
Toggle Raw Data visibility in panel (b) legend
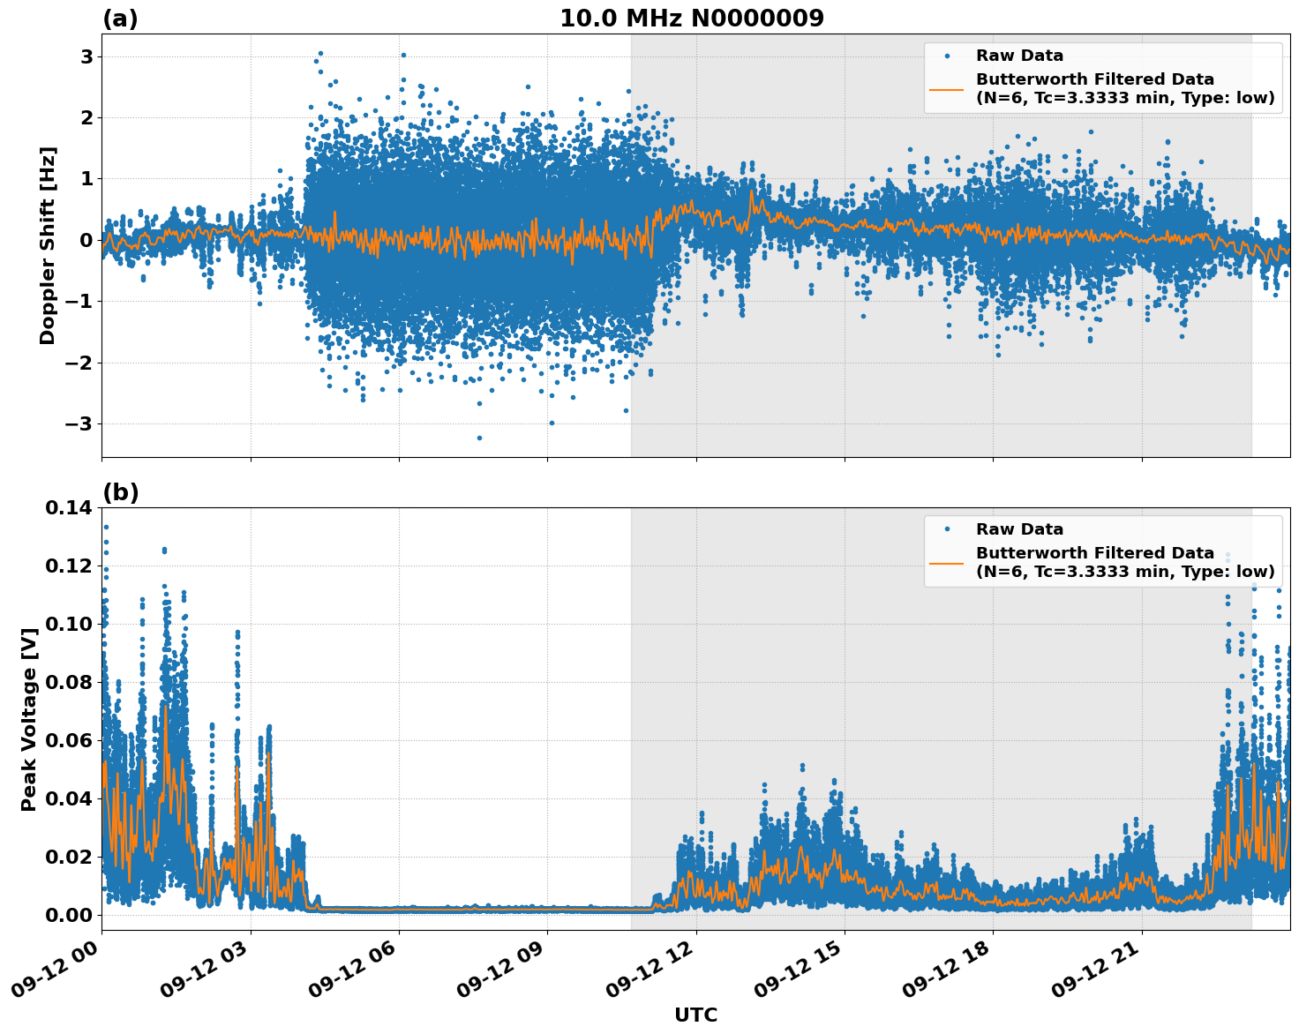(1009, 528)
